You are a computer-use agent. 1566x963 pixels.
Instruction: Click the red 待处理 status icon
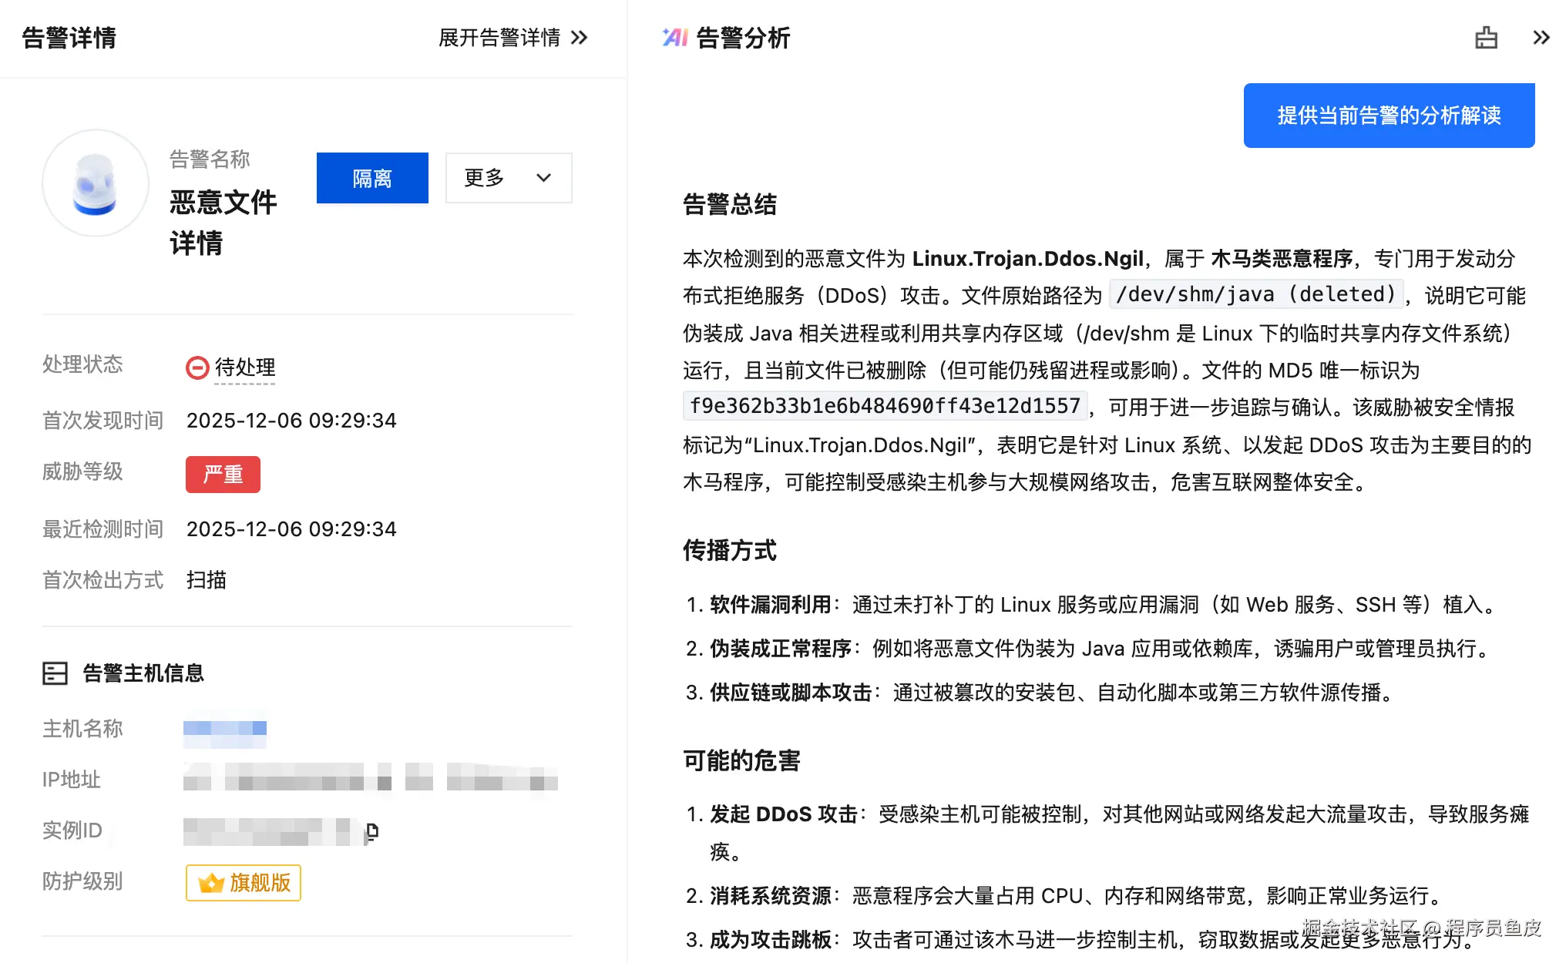[x=197, y=367]
